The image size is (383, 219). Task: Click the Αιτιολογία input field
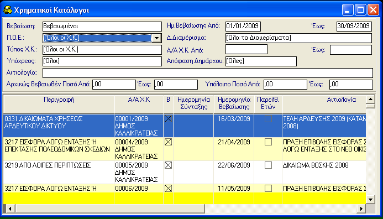pyautogui.click(x=208, y=73)
